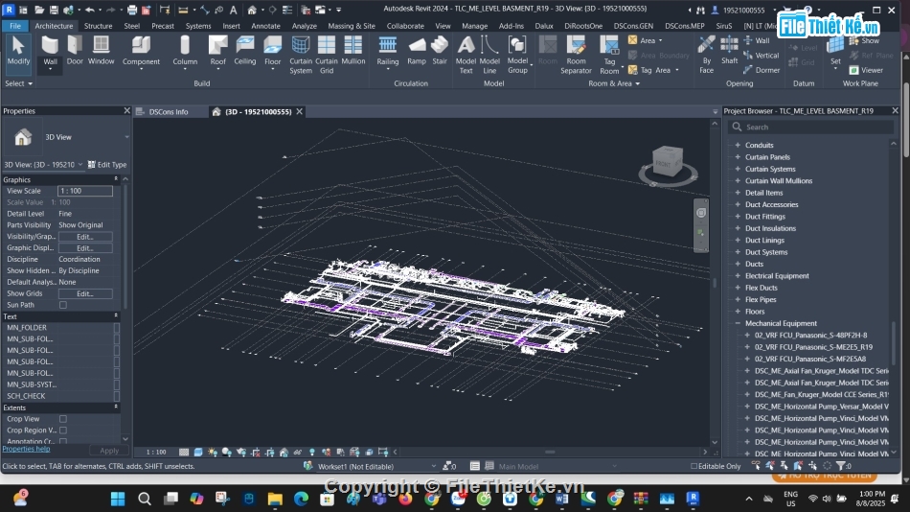Viewport: 910px width, 512px height.
Task: Click the Project Browser search field
Action: (x=810, y=128)
